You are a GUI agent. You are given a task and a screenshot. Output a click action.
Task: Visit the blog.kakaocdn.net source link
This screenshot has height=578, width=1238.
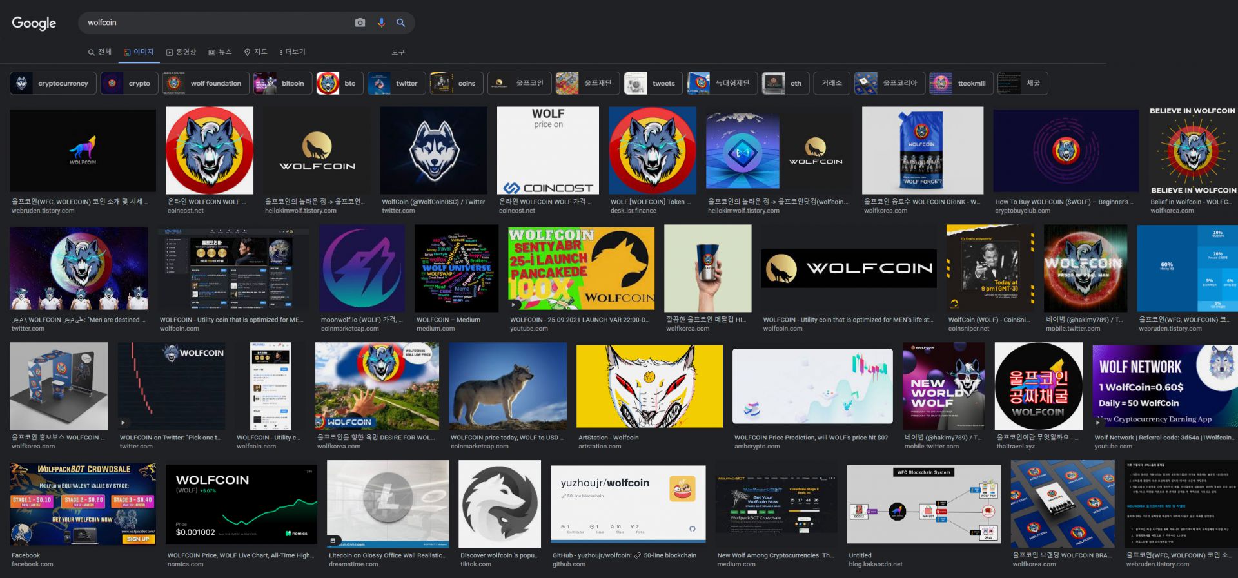pyautogui.click(x=876, y=564)
